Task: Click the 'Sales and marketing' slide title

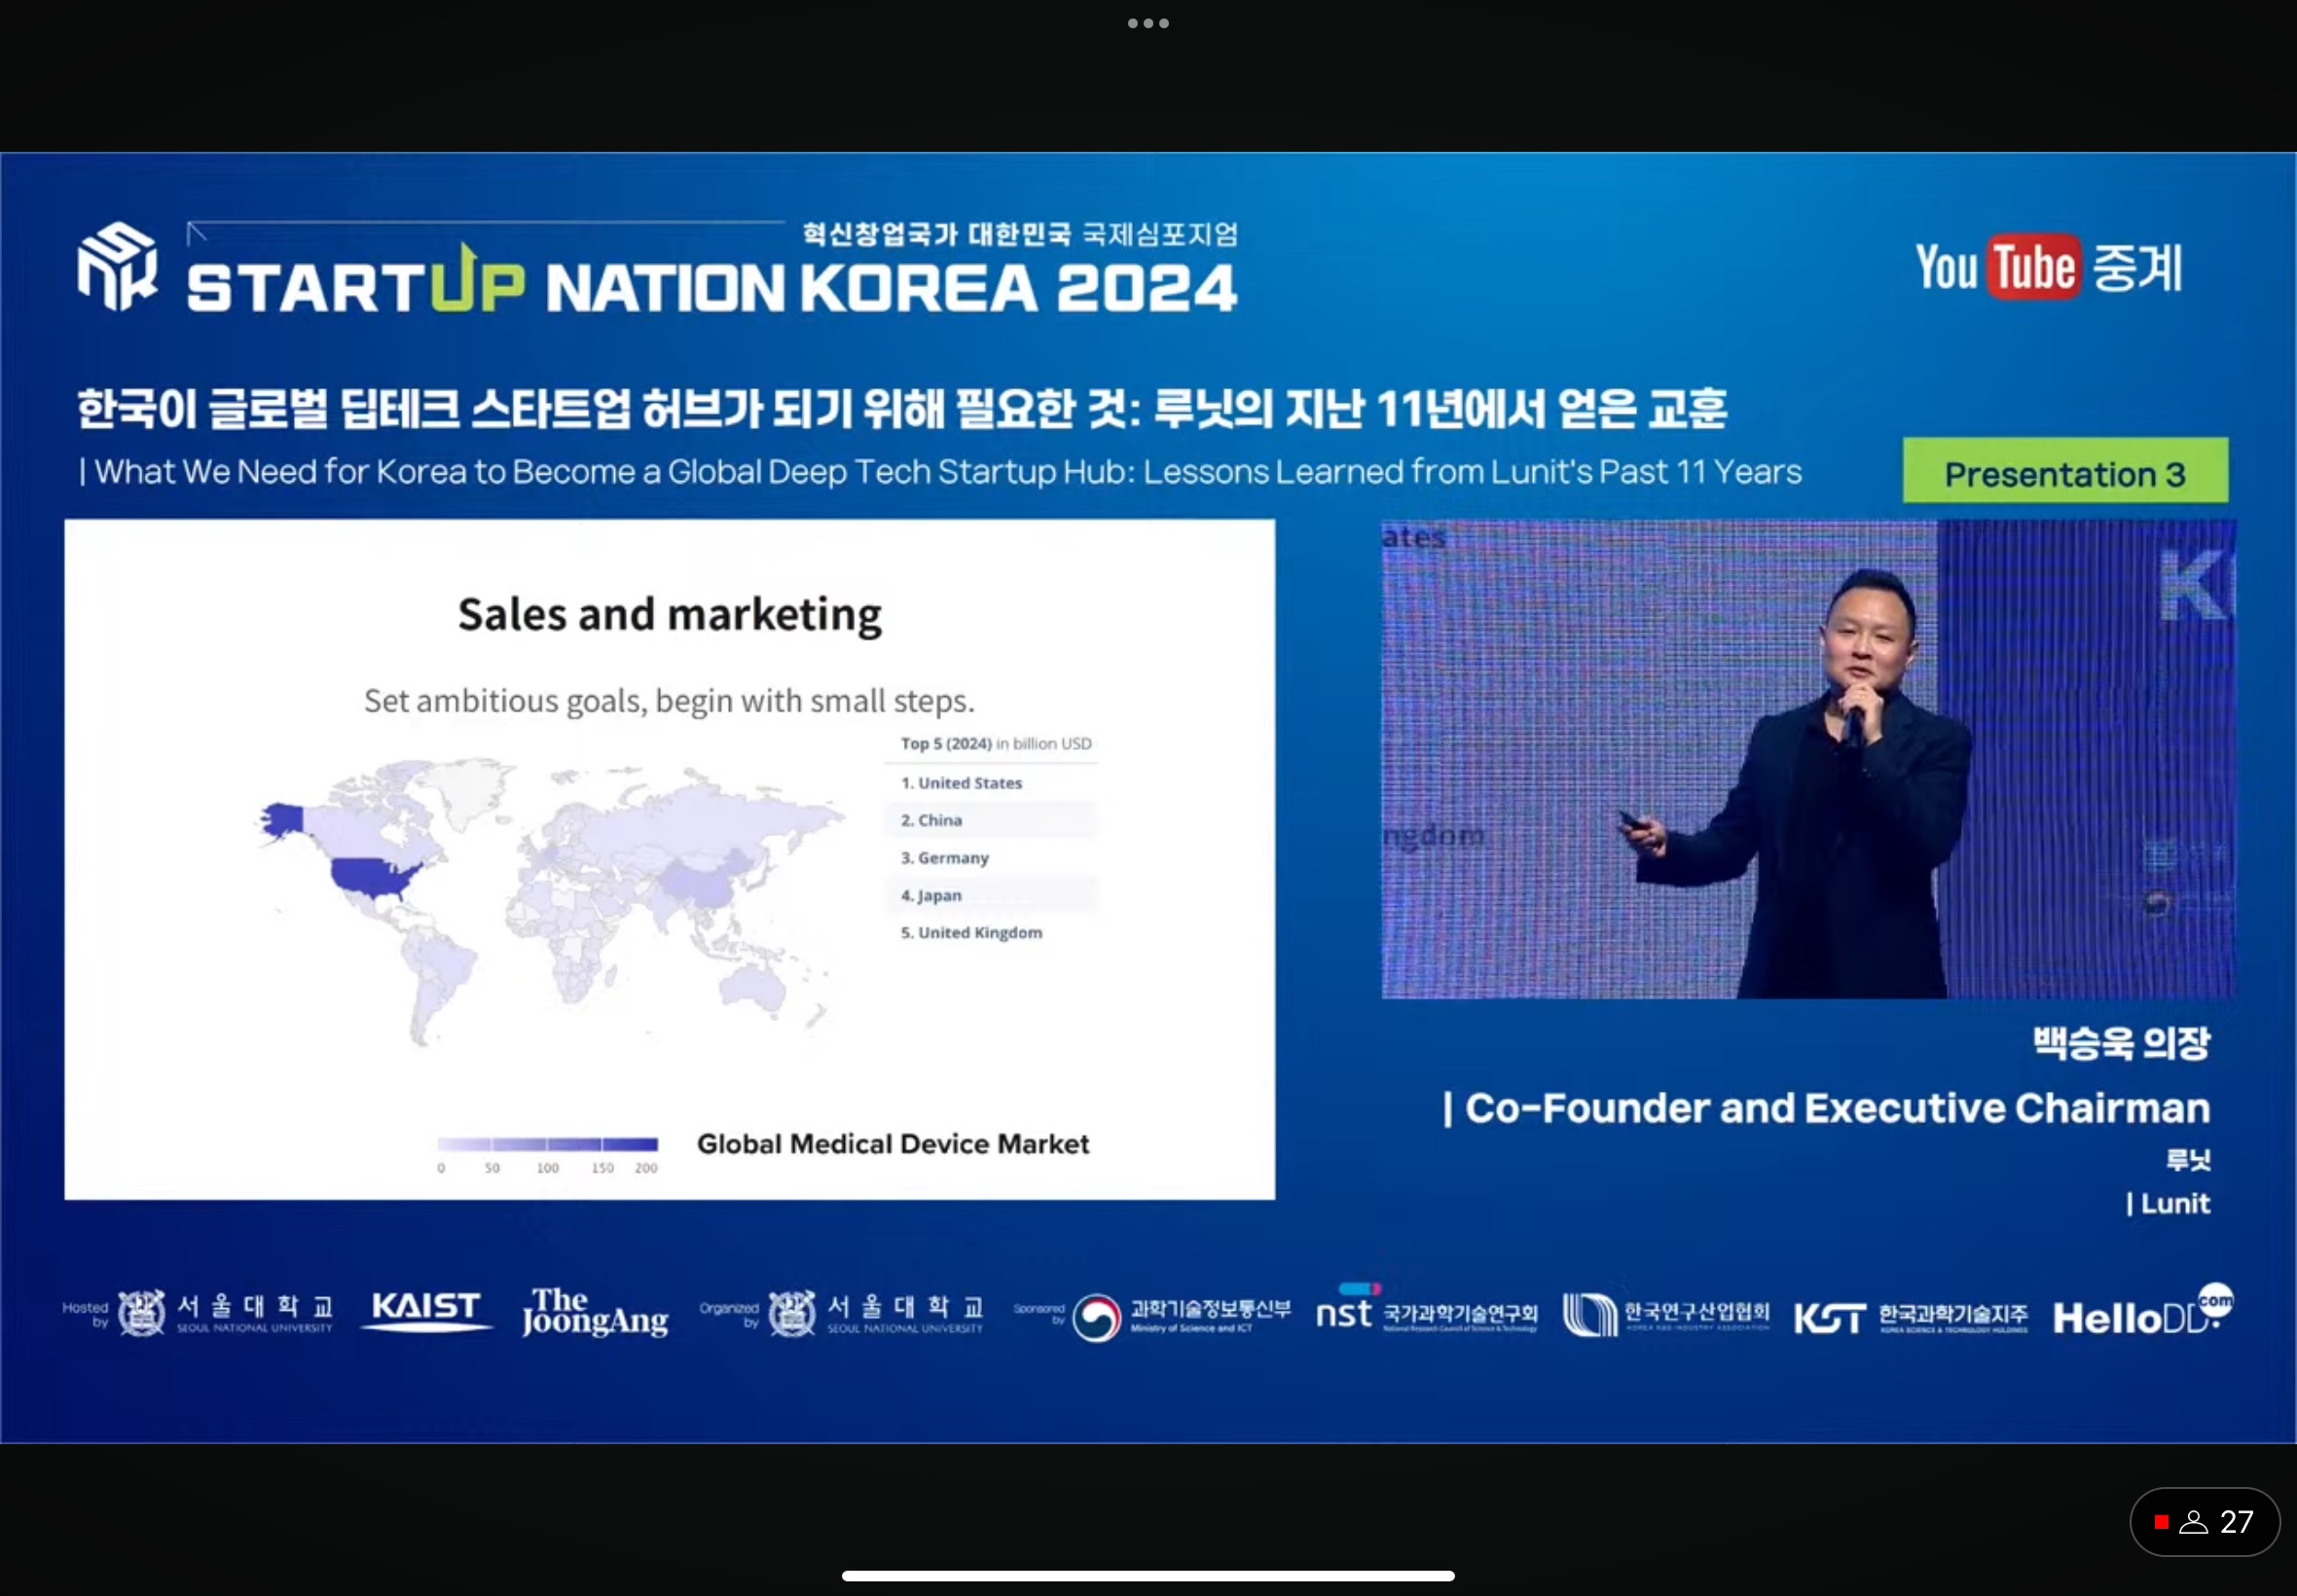Action: (x=670, y=614)
